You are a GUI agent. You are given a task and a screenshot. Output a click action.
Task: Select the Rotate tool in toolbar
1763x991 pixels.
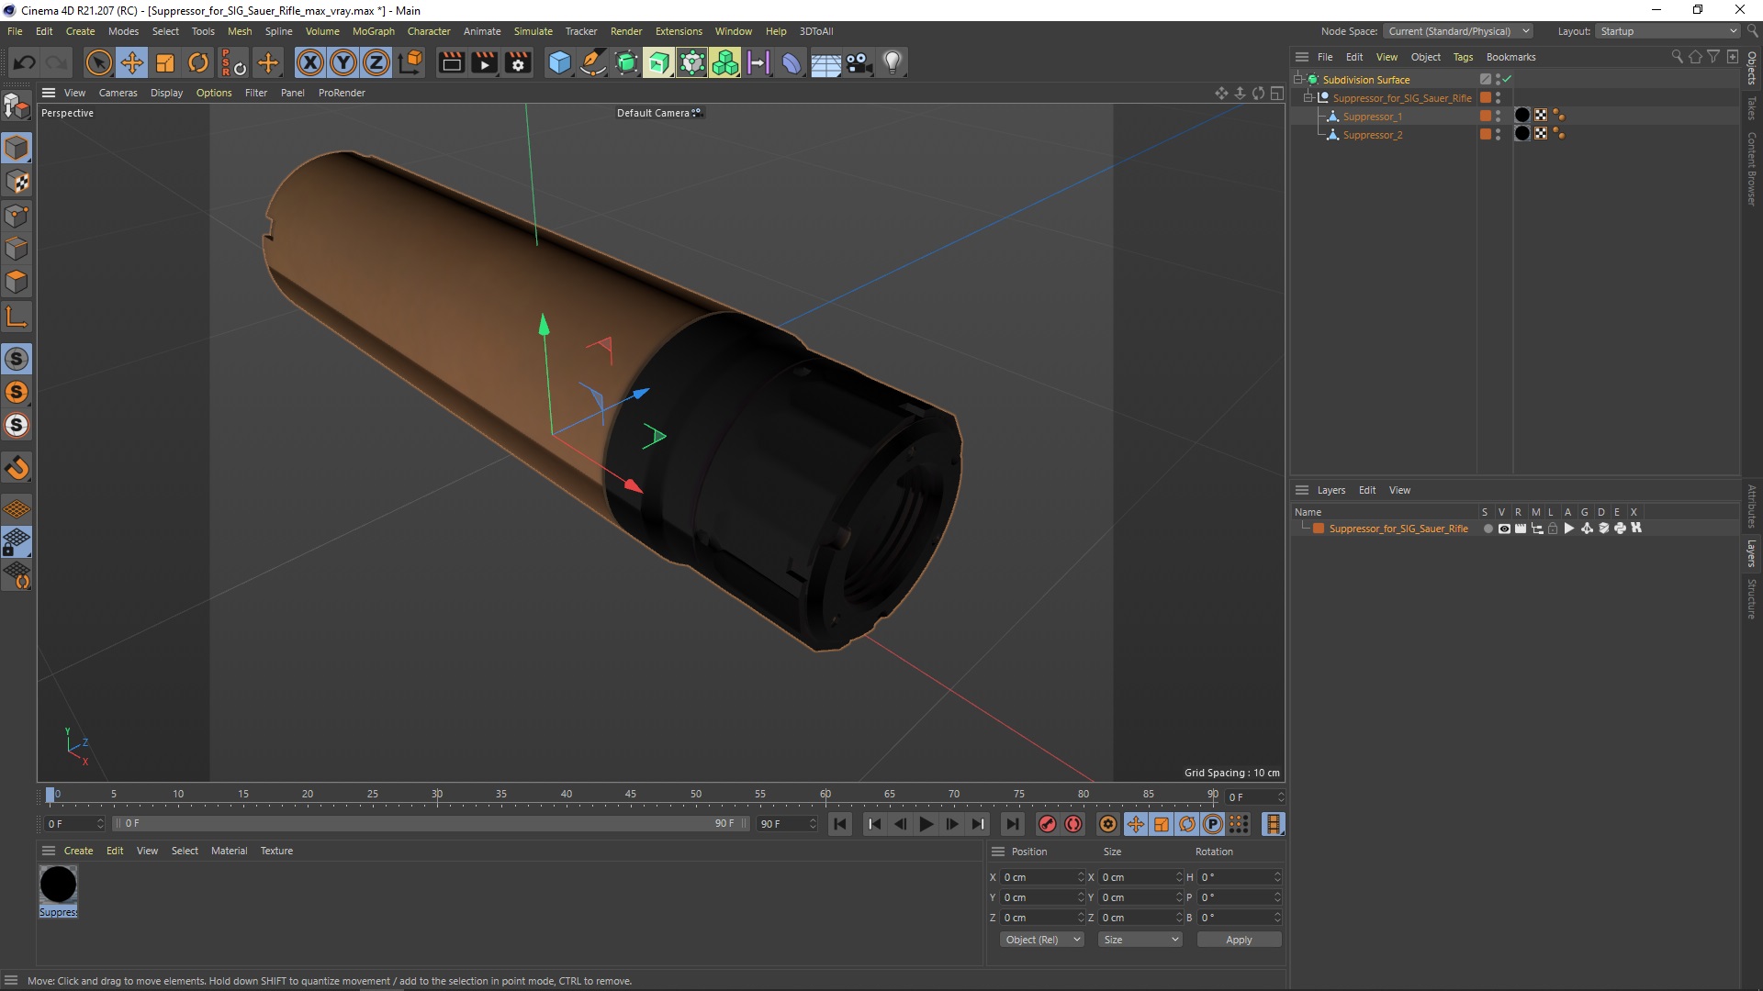pyautogui.click(x=198, y=62)
